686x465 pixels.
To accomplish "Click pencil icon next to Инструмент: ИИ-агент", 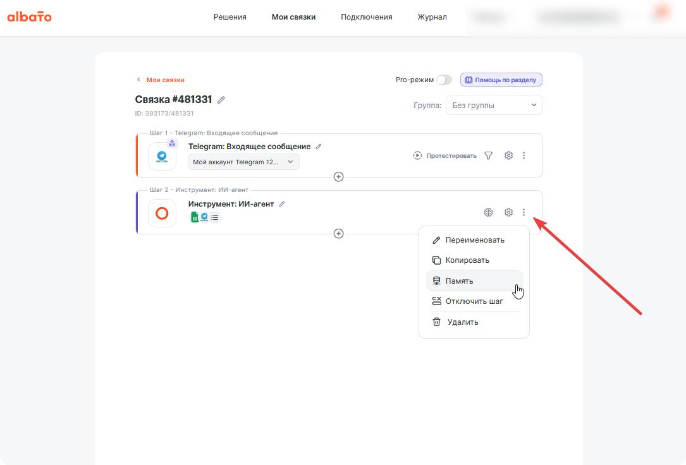I will pyautogui.click(x=282, y=204).
